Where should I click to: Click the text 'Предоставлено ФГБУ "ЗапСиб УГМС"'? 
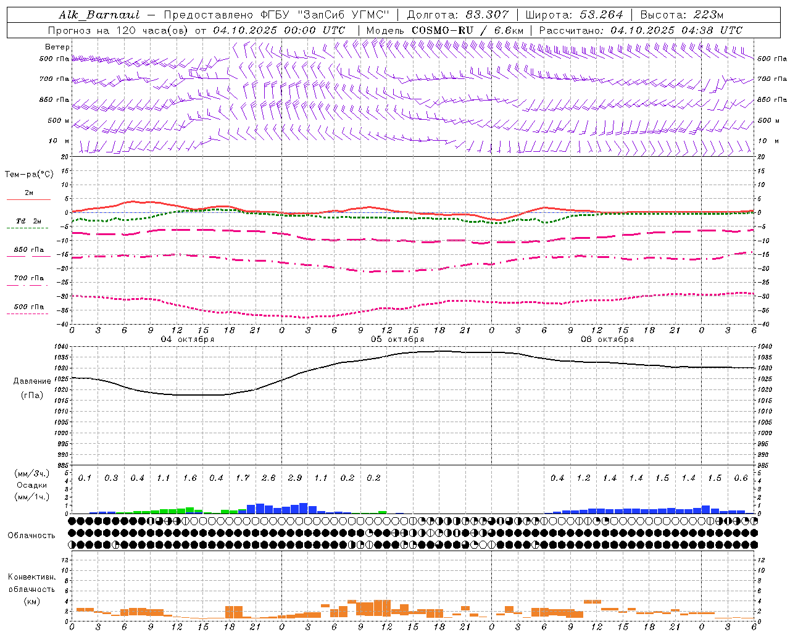[276, 15]
